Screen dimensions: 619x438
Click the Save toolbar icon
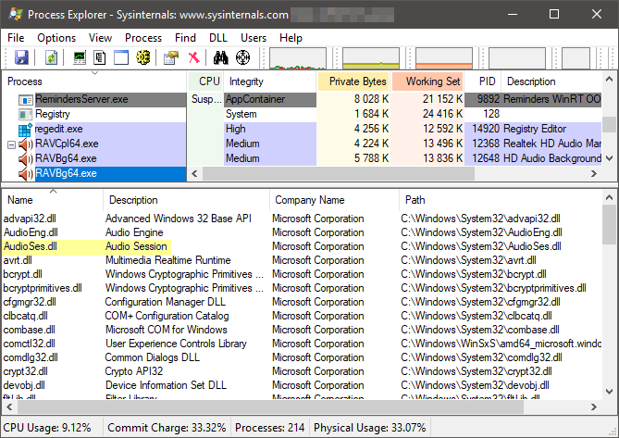point(21,57)
